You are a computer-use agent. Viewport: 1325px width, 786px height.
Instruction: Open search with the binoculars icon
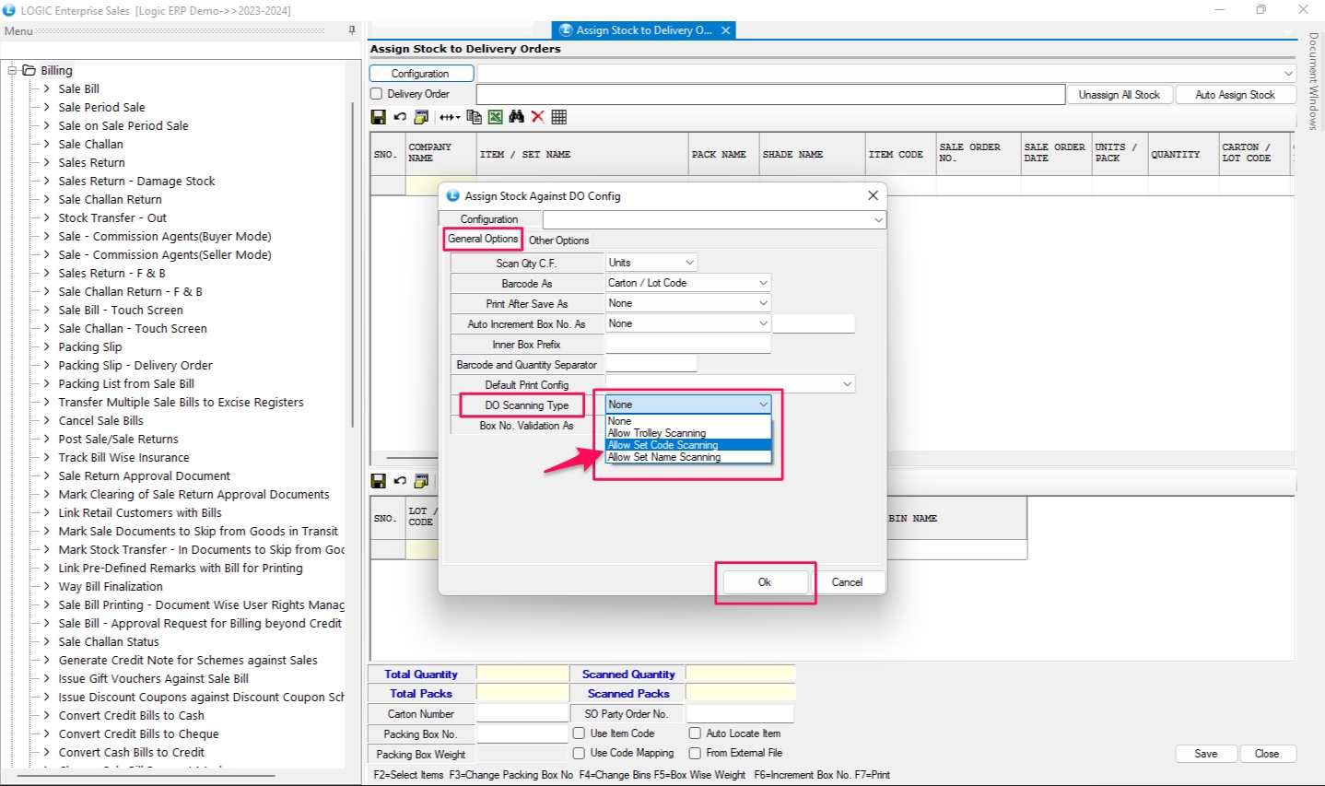[x=516, y=117]
